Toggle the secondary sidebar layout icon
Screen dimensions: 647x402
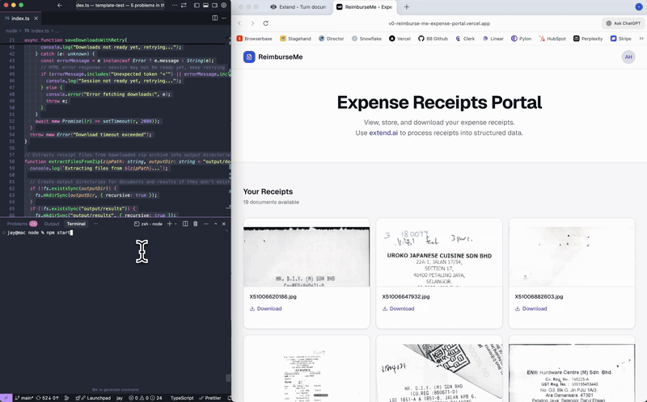(214, 6)
